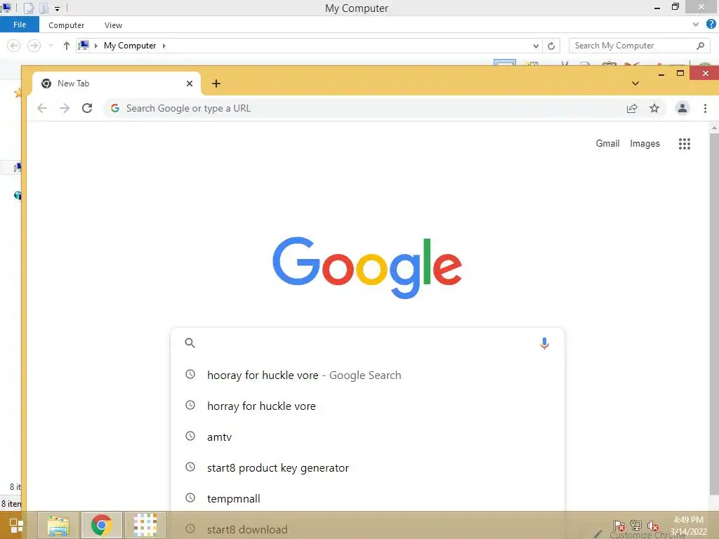Refresh the My Computer window

click(551, 46)
